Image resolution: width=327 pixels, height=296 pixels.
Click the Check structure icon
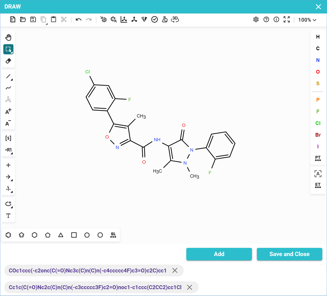[155, 19]
